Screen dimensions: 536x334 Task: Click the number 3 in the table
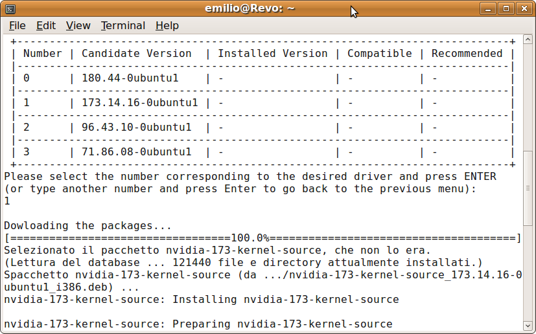click(27, 152)
